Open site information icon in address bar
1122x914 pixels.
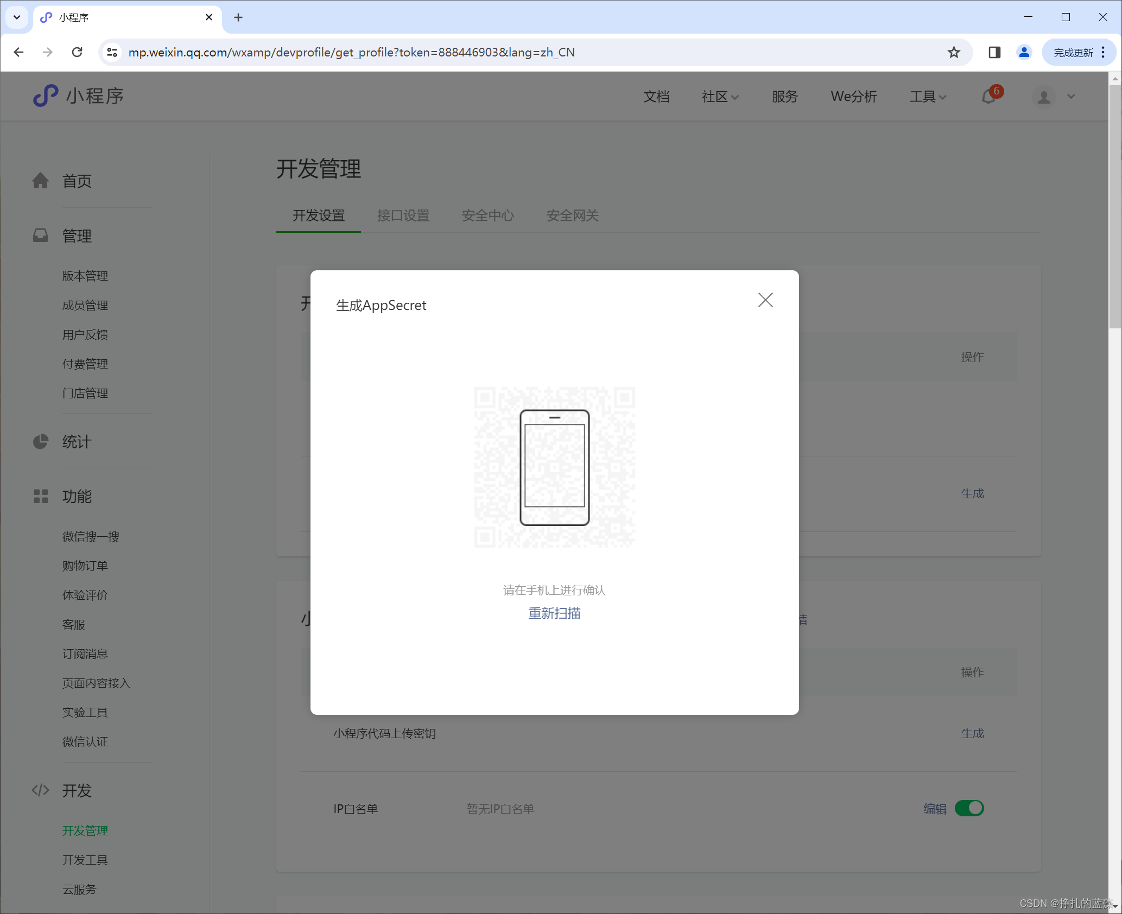[112, 52]
